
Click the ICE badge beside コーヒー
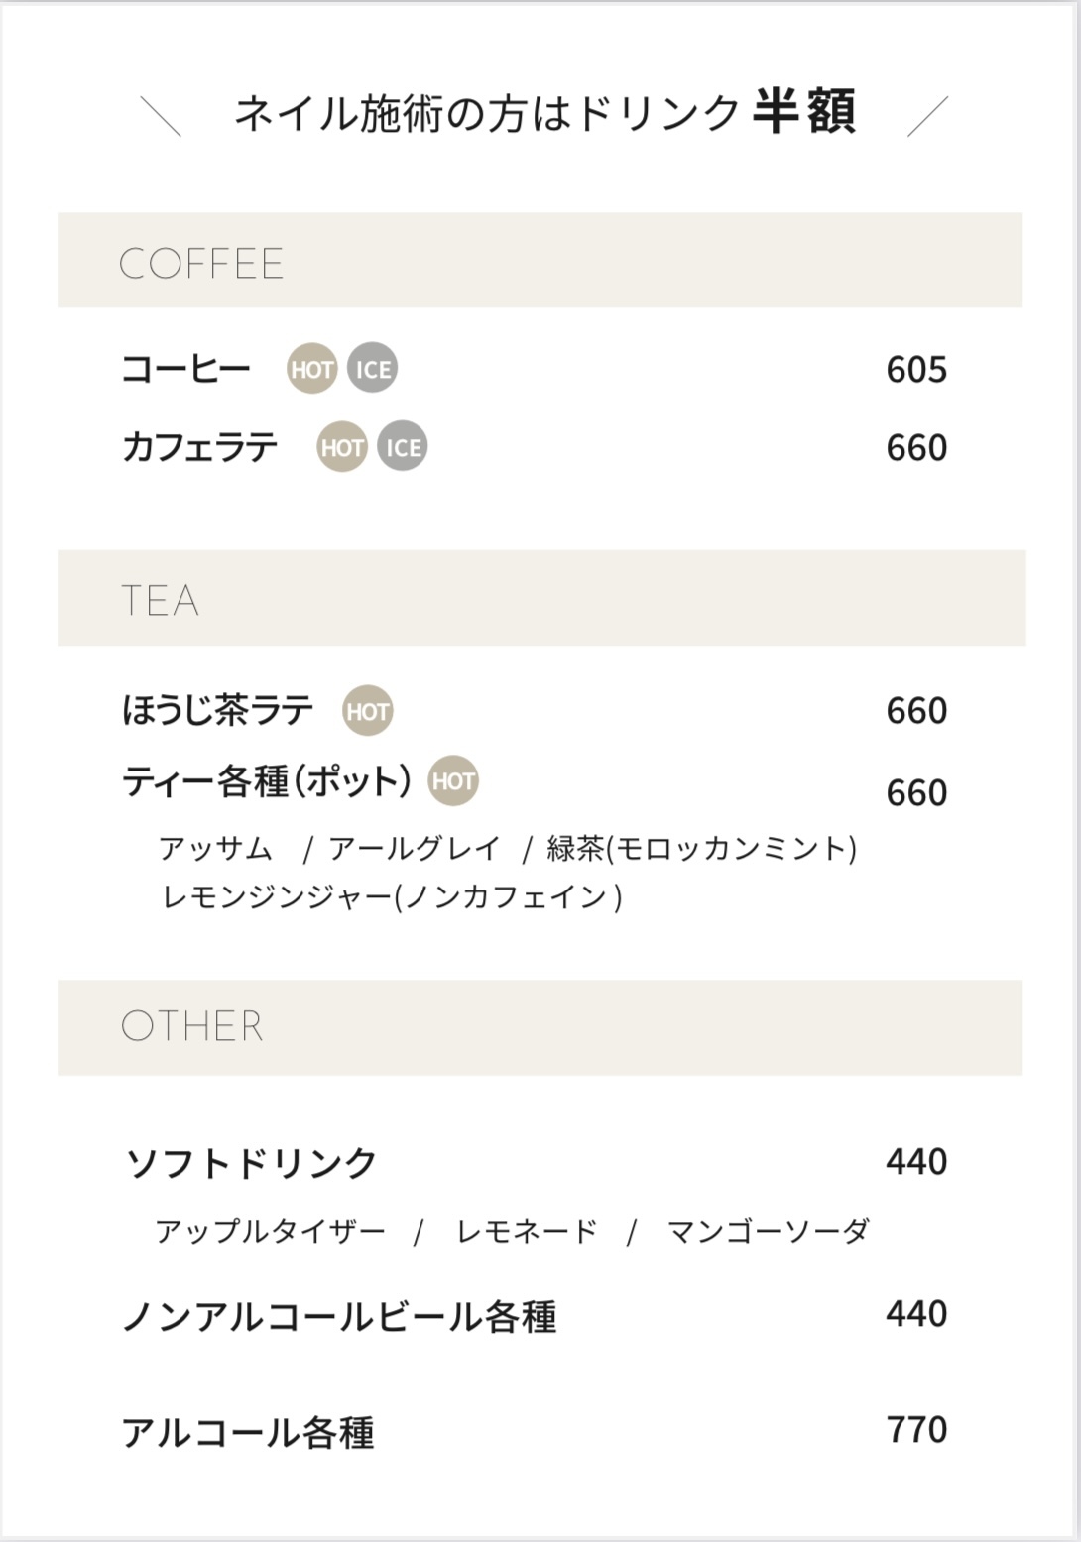[x=373, y=369]
